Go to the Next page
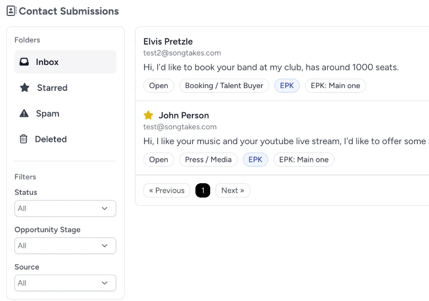429x301 pixels. click(x=233, y=191)
